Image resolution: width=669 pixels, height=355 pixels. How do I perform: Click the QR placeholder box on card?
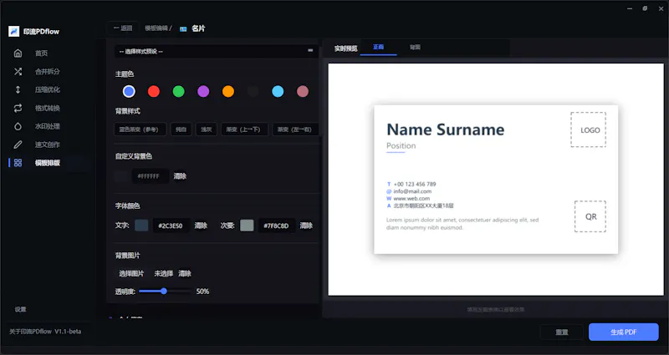(x=590, y=216)
